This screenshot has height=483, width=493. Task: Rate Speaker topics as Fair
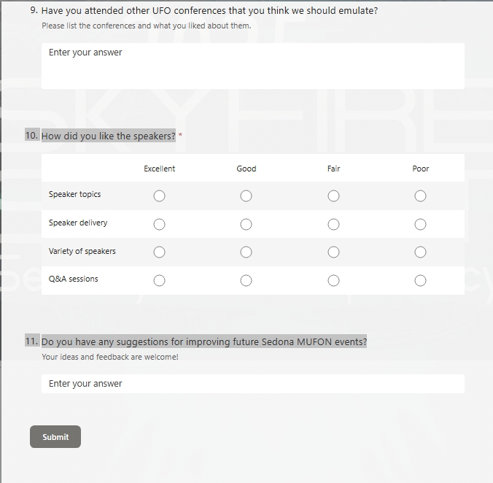click(x=333, y=196)
